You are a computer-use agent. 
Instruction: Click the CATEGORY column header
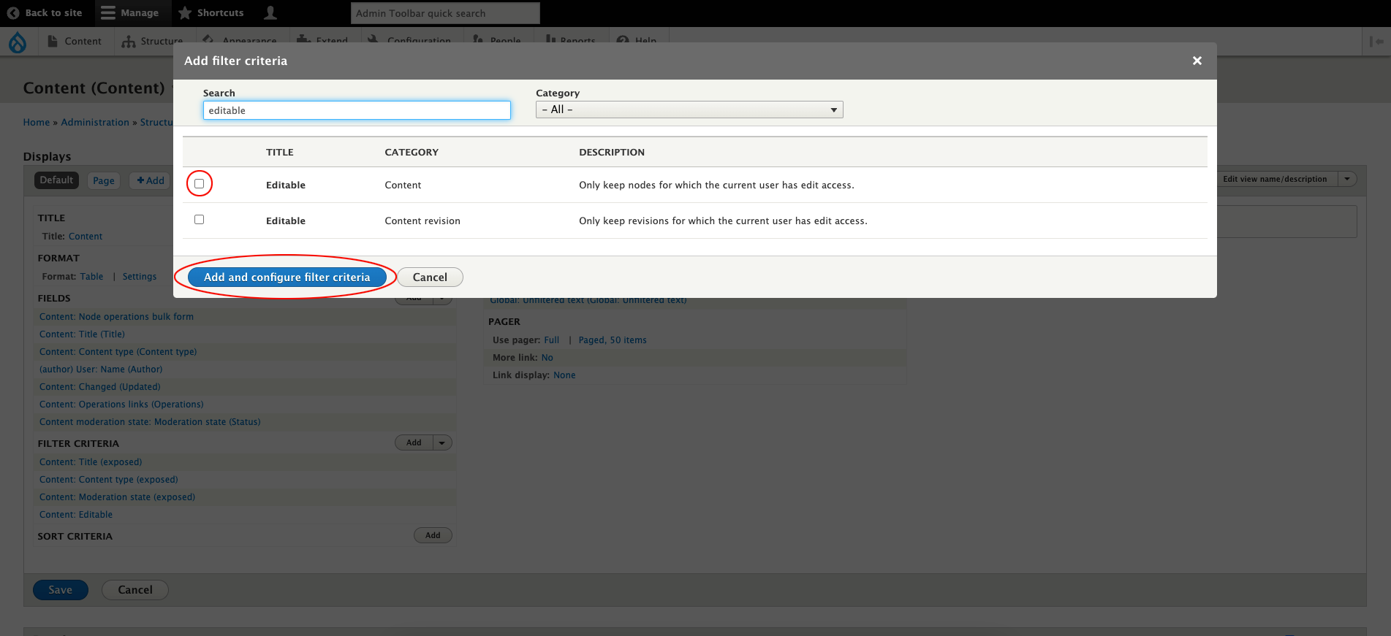coord(412,153)
